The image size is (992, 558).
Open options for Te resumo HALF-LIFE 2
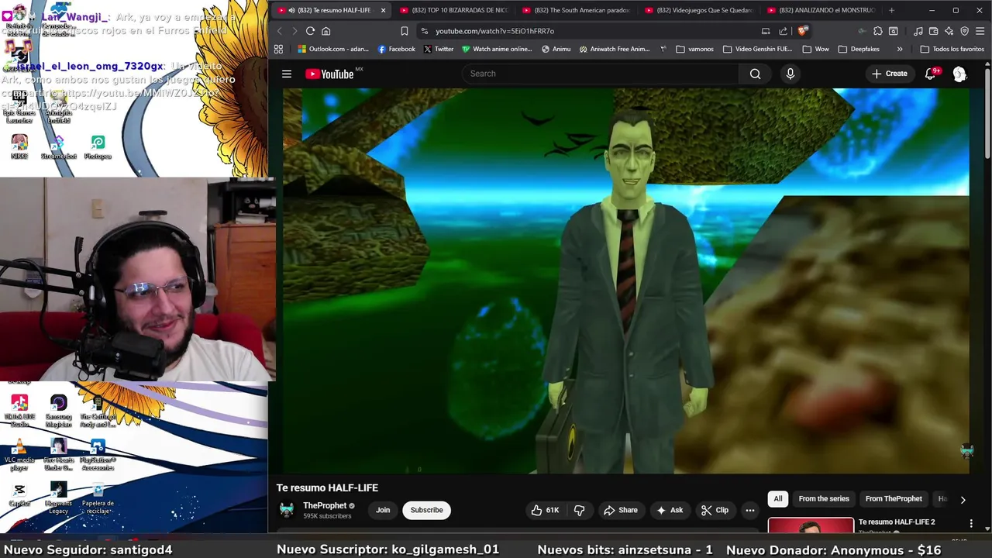(x=971, y=524)
